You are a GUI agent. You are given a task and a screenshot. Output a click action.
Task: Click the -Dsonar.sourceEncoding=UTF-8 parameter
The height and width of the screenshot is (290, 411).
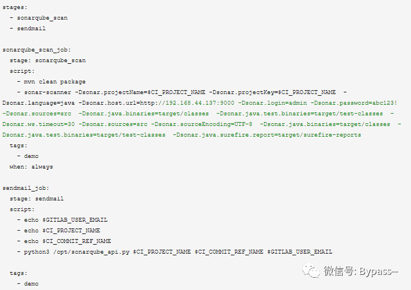coord(202,124)
